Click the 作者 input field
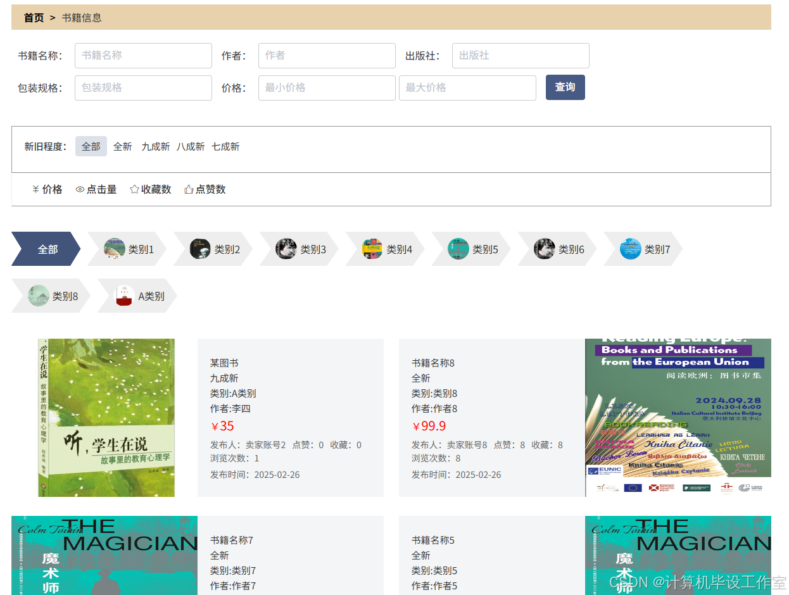 pos(327,56)
